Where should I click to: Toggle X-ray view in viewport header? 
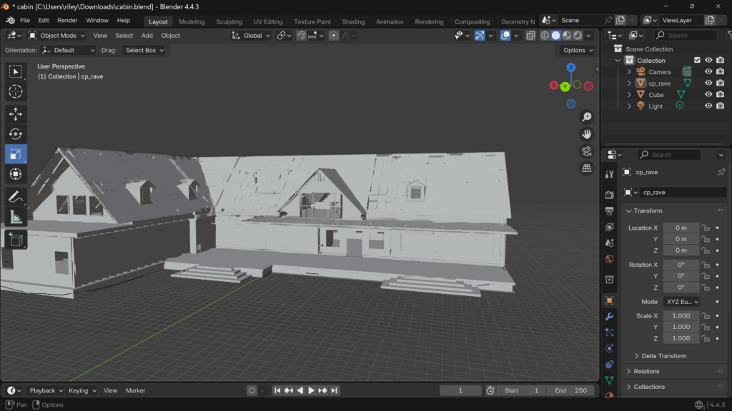click(x=530, y=36)
